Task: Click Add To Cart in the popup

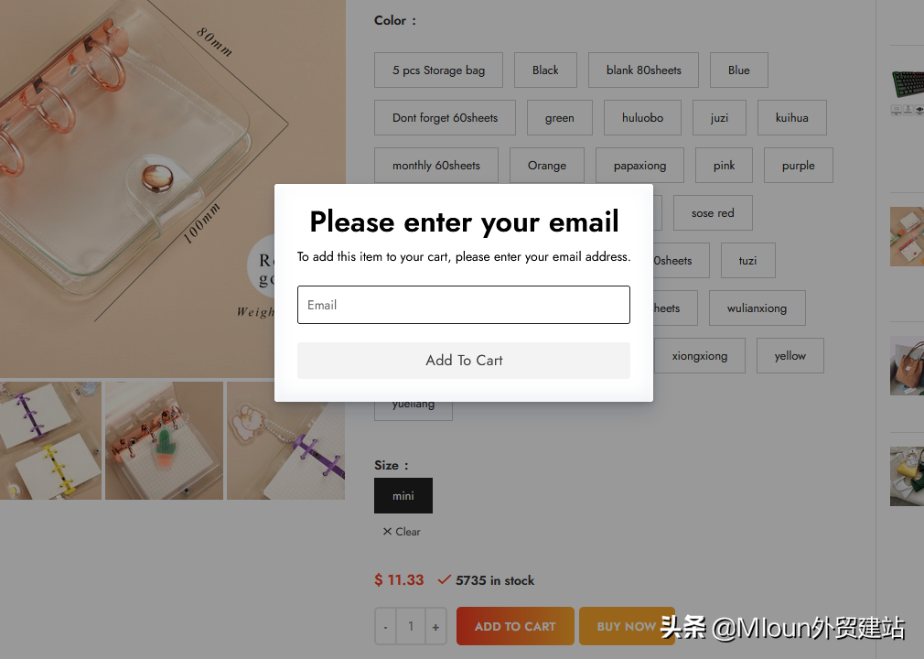Action: coord(463,360)
